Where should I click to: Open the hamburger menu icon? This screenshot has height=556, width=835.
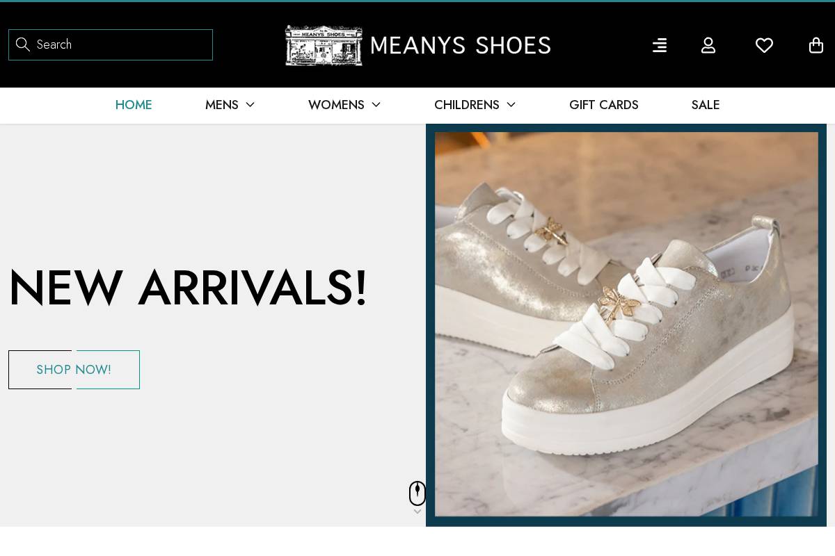pos(659,45)
